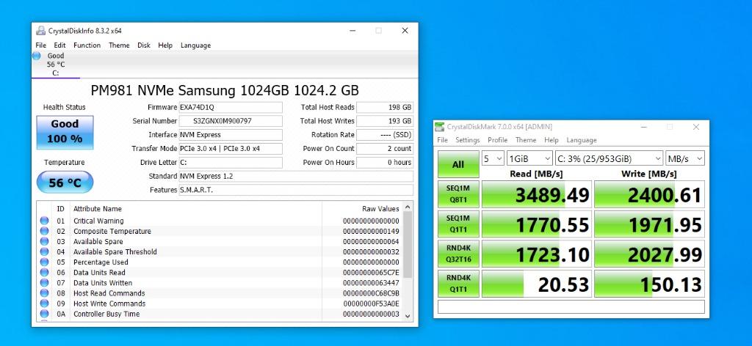This screenshot has width=752, height=346.
Task: Open Language menu in CrystalDiskMark
Action: point(582,140)
